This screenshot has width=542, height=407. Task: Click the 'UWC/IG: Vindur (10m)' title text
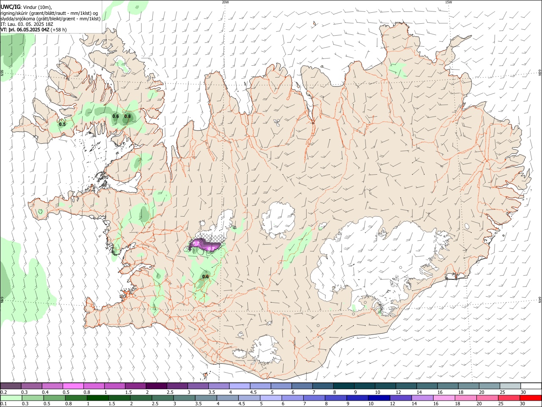tap(26, 7)
